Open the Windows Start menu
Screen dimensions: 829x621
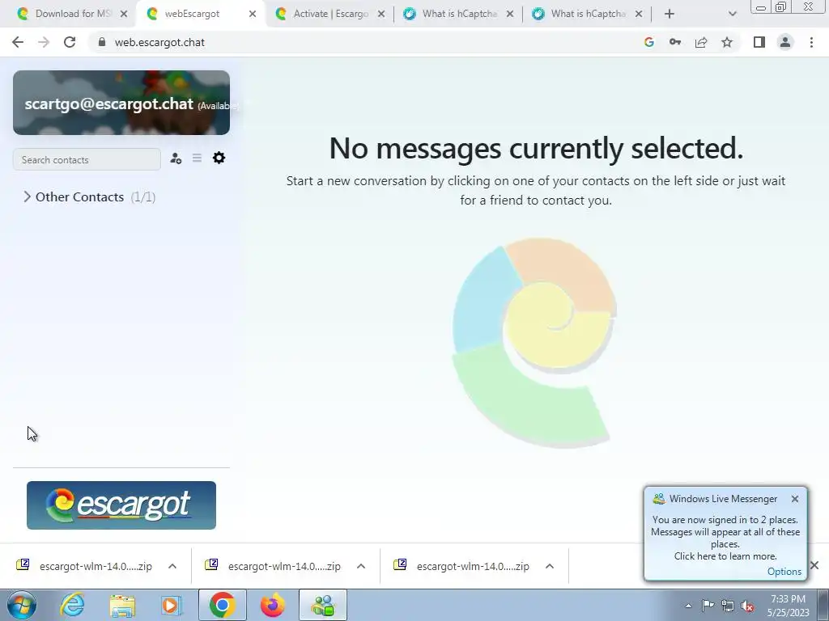point(22,605)
